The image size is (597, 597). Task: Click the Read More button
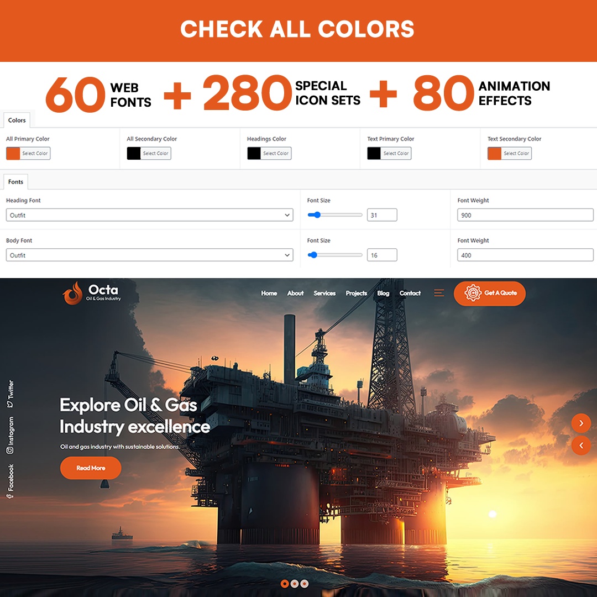(91, 468)
